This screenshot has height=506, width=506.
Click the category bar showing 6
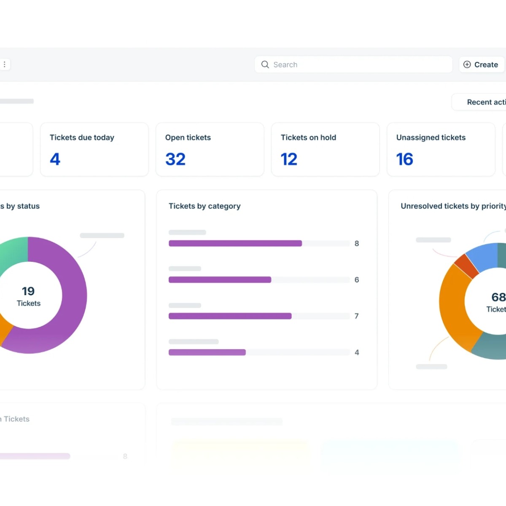219,280
